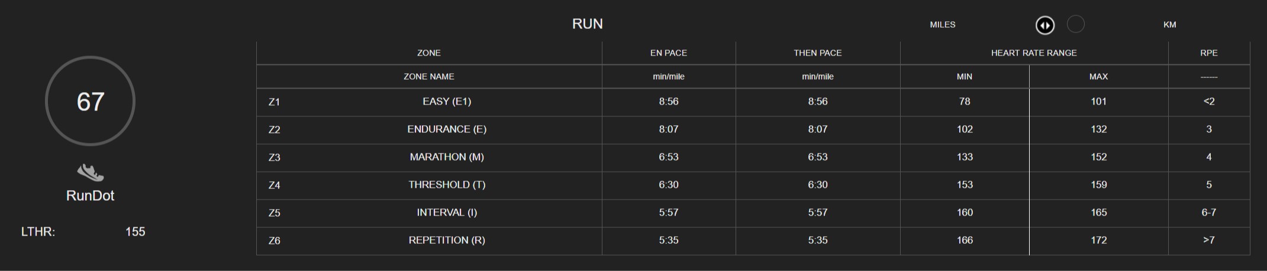Select the Z2 ENDURANCE (E) row
Viewport: 1267px width, 271px height.
pyautogui.click(x=753, y=130)
